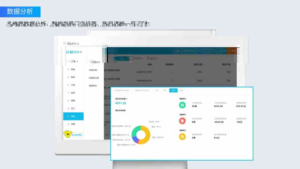Select the highlighted blue date filter button
This screenshot has width=300, height=169.
173,90
